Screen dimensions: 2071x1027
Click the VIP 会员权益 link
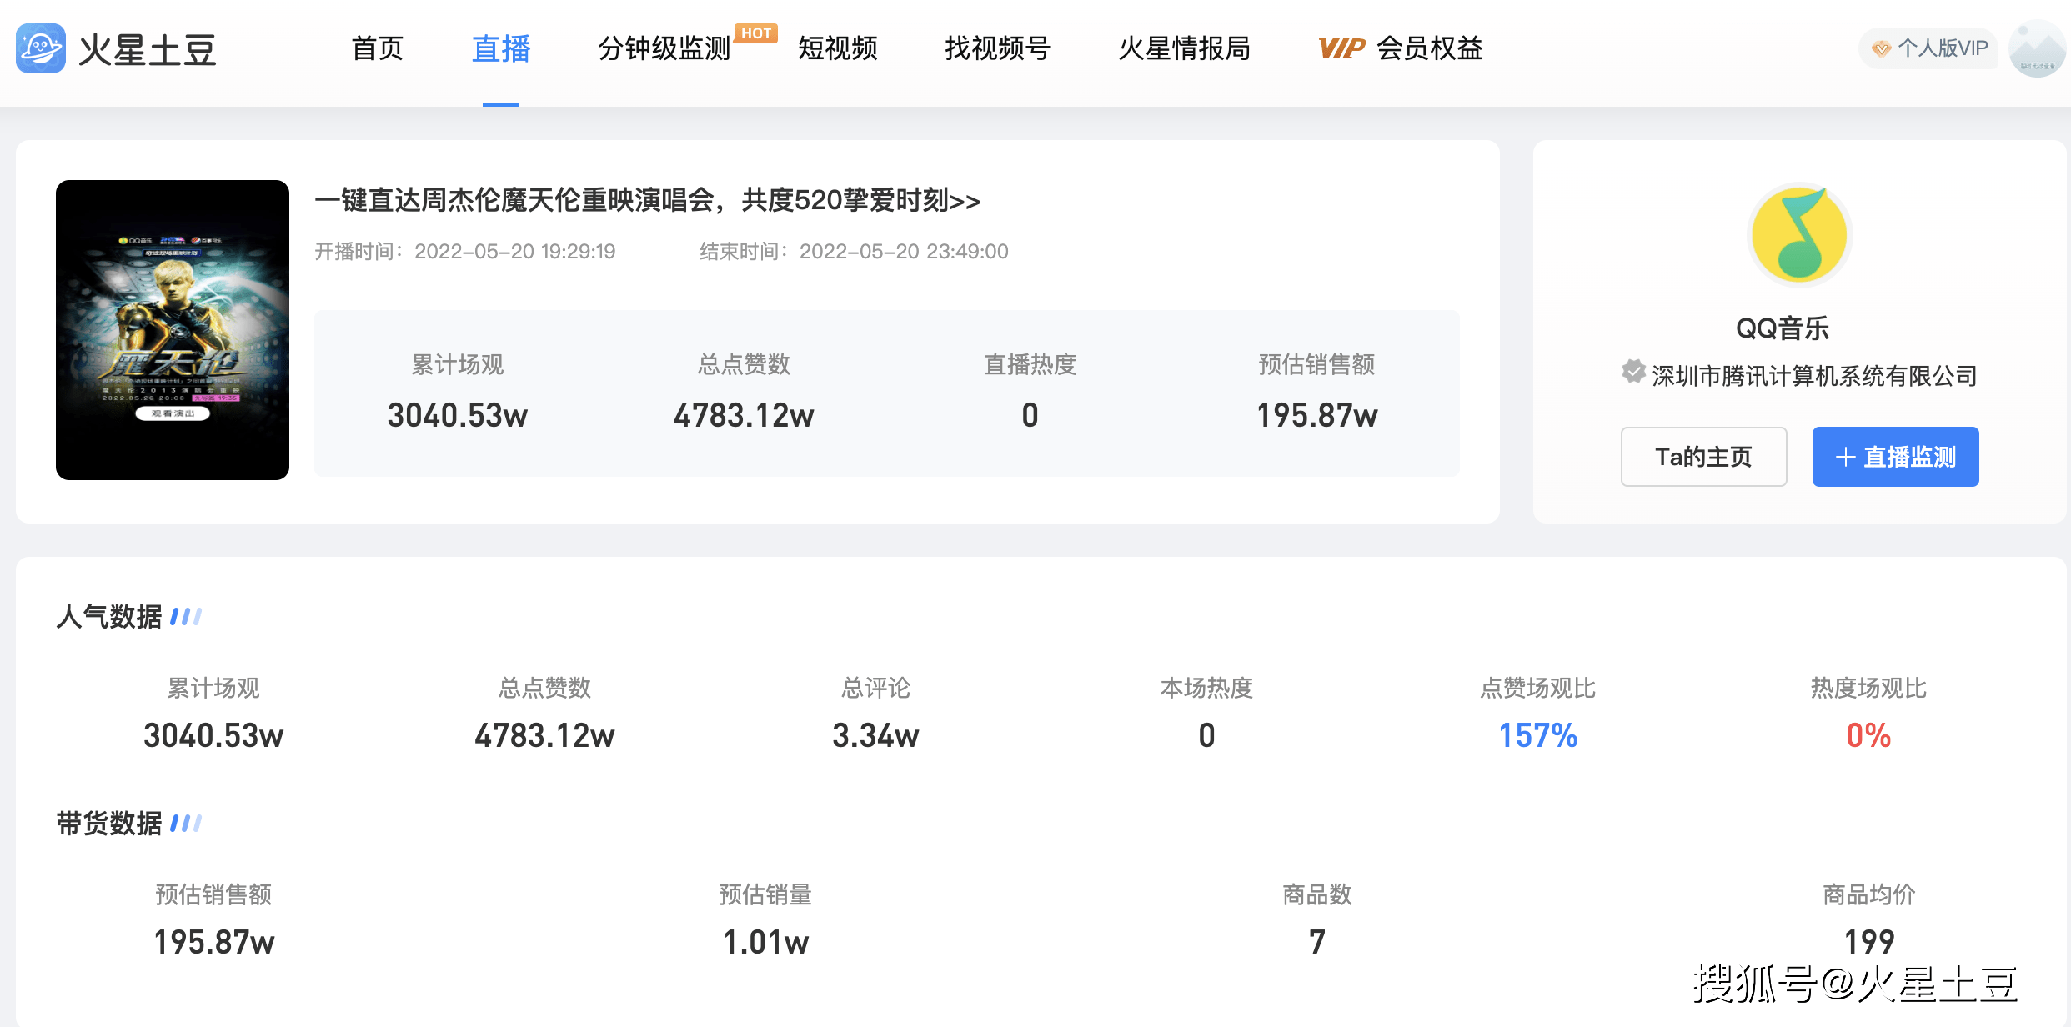(1401, 48)
